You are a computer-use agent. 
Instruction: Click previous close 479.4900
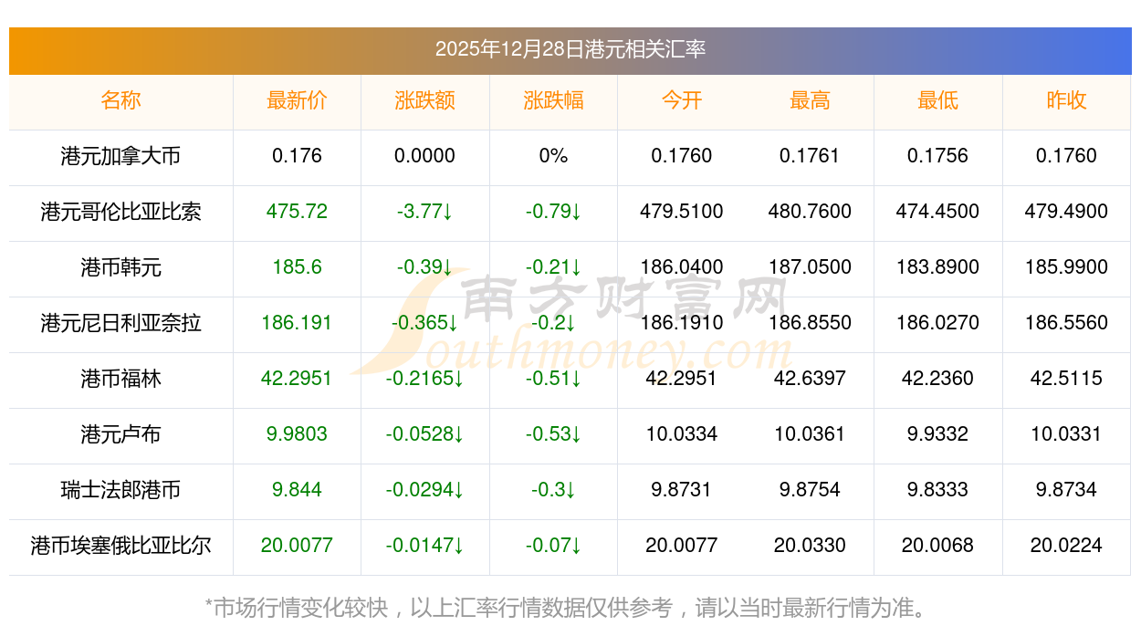[1066, 212]
